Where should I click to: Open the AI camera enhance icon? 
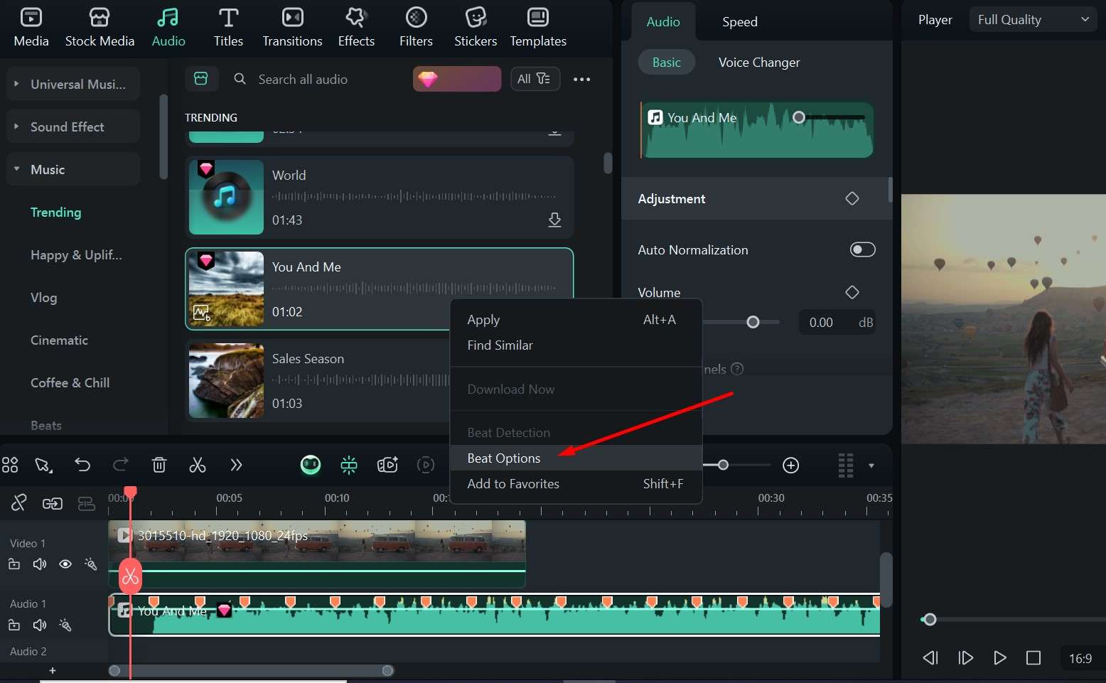pyautogui.click(x=387, y=465)
